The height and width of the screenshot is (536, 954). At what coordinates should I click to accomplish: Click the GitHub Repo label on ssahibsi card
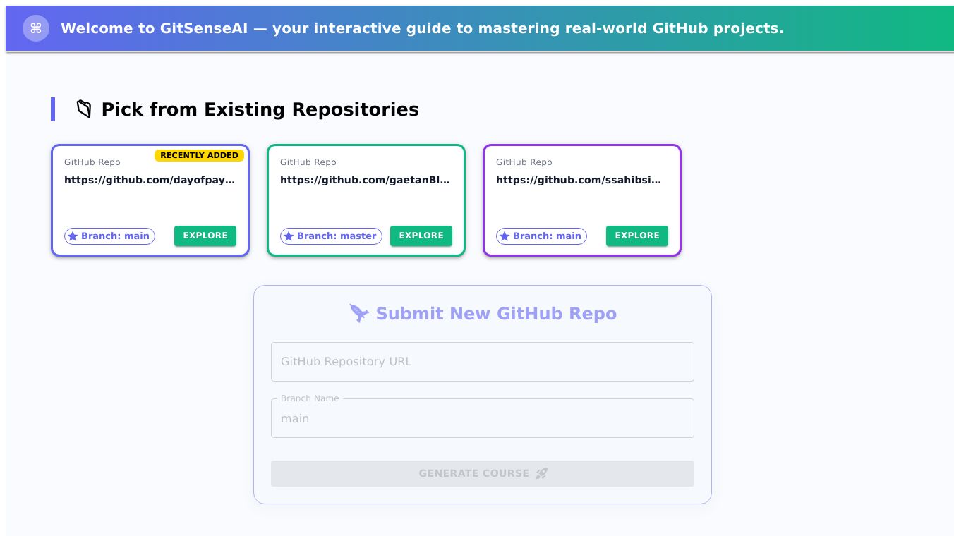coord(524,162)
